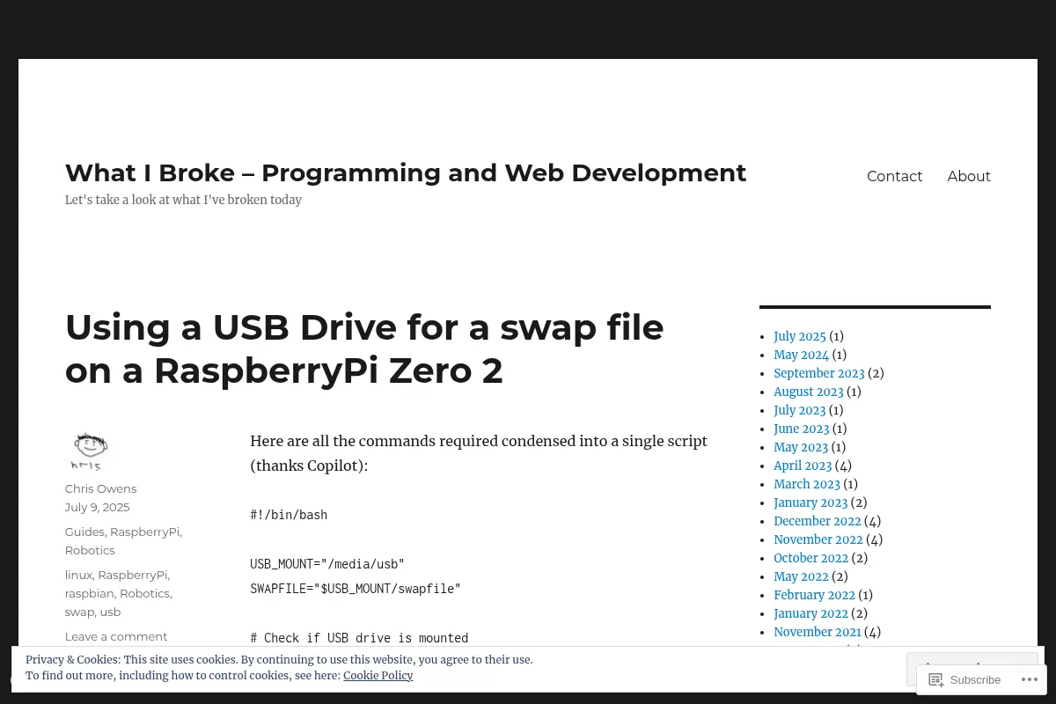1056x704 pixels.
Task: Click the USB_MOUNT="/media/usb" code line
Action: click(327, 564)
